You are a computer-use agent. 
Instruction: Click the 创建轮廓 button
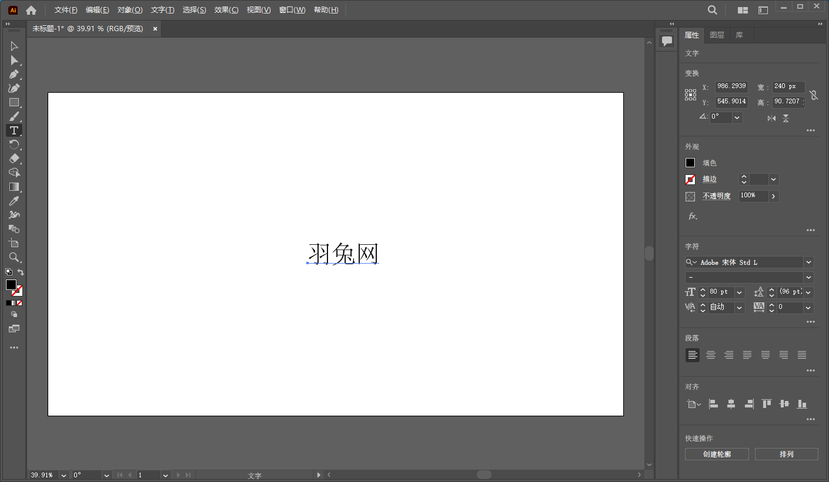point(717,453)
